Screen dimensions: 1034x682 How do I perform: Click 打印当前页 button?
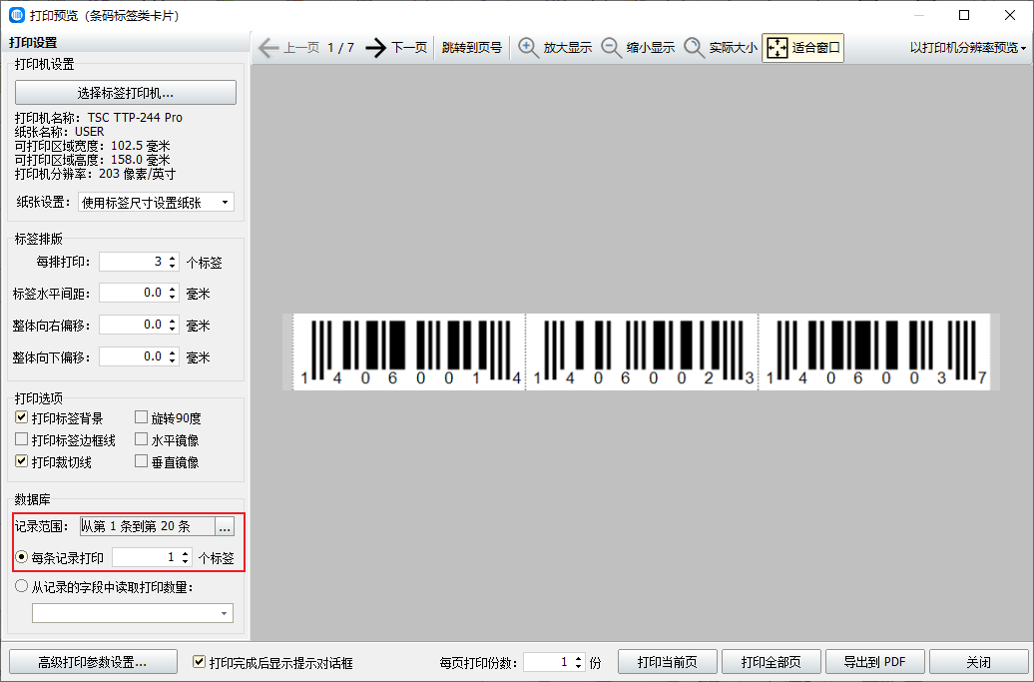(x=668, y=662)
